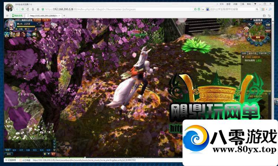Click the chat channel selector button
This screenshot has height=166, width=278.
pyautogui.click(x=9, y=154)
